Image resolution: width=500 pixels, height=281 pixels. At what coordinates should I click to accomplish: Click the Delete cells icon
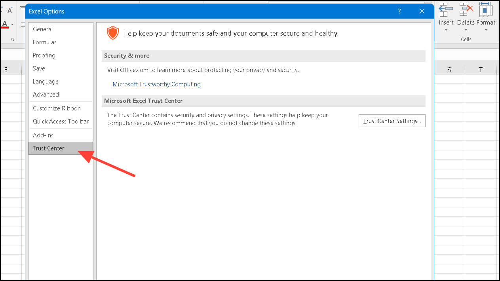click(x=466, y=9)
